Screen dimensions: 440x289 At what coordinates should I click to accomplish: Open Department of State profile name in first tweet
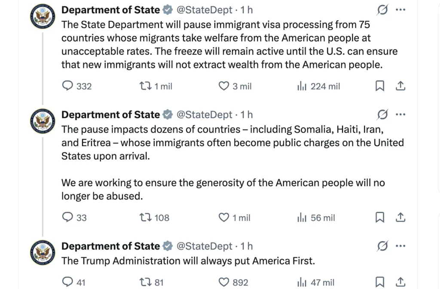(x=110, y=9)
